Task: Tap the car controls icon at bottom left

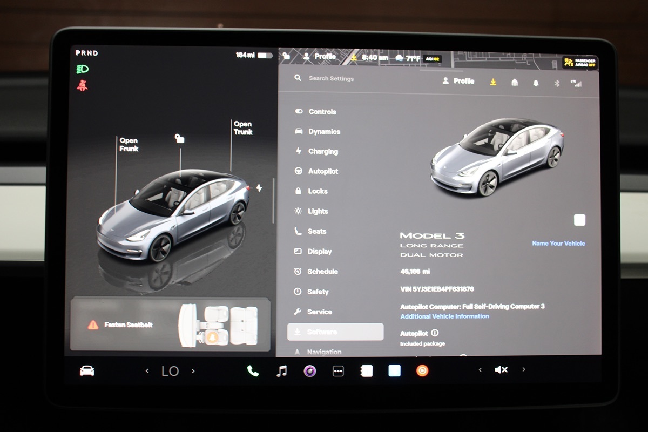Action: click(87, 370)
